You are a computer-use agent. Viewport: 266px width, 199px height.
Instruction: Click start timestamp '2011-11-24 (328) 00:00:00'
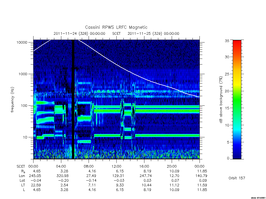(x=79, y=33)
